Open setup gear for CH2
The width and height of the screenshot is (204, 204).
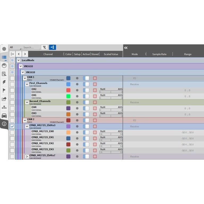click(77, 90)
